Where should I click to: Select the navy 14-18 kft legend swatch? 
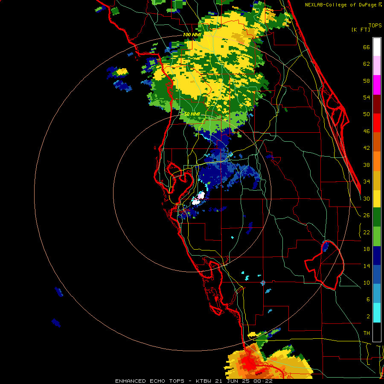(x=377, y=256)
